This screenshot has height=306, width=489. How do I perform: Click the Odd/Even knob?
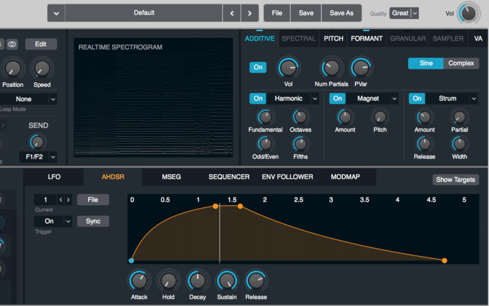(x=265, y=144)
